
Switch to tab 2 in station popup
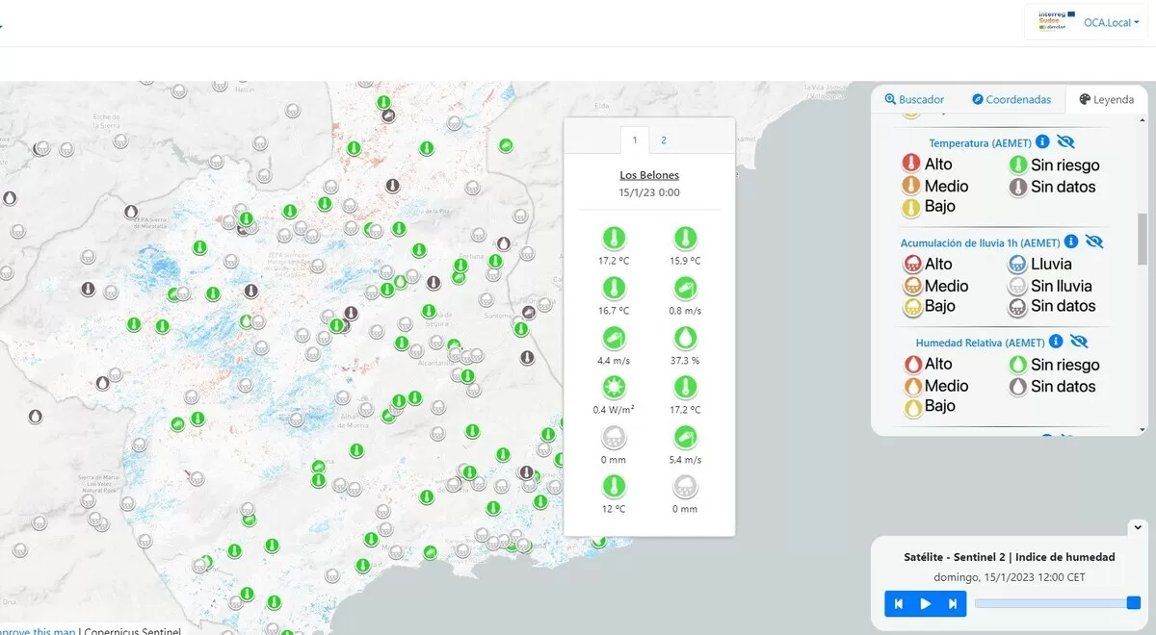coord(664,140)
